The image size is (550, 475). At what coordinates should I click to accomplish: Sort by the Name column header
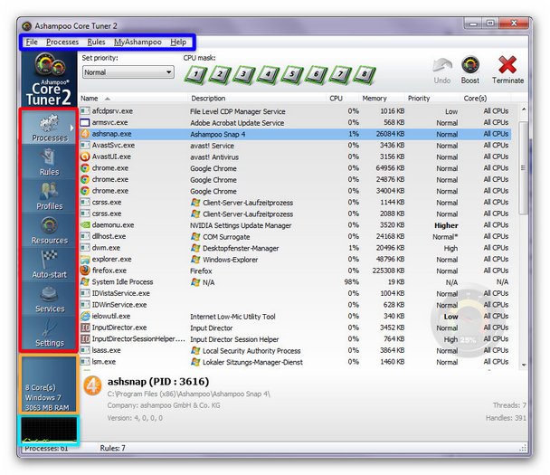coord(133,99)
